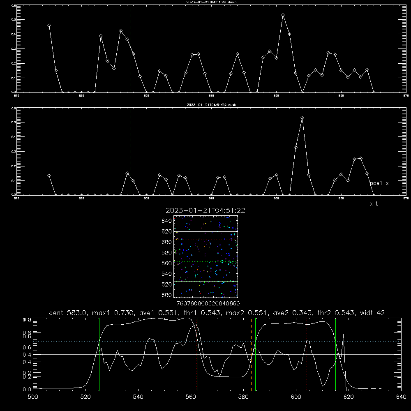Image resolution: width=411 pixels, height=411 pixels.
Task: Click the '560' x-axis label on bottom plot
Action: pyautogui.click(x=191, y=397)
